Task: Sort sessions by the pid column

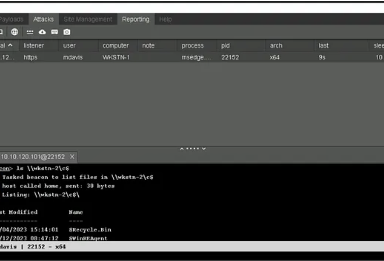Action: click(225, 46)
